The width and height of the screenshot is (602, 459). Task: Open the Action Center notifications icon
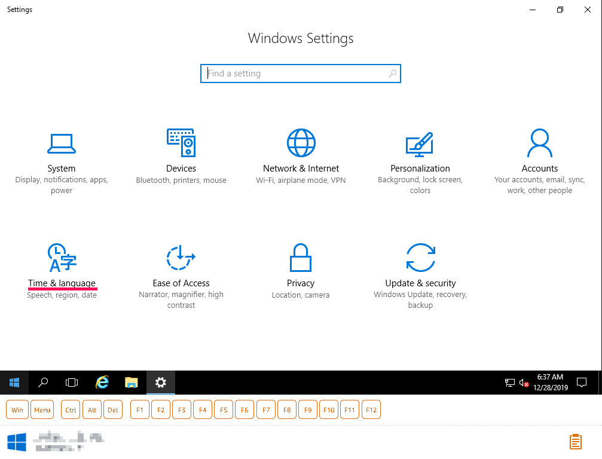(582, 382)
